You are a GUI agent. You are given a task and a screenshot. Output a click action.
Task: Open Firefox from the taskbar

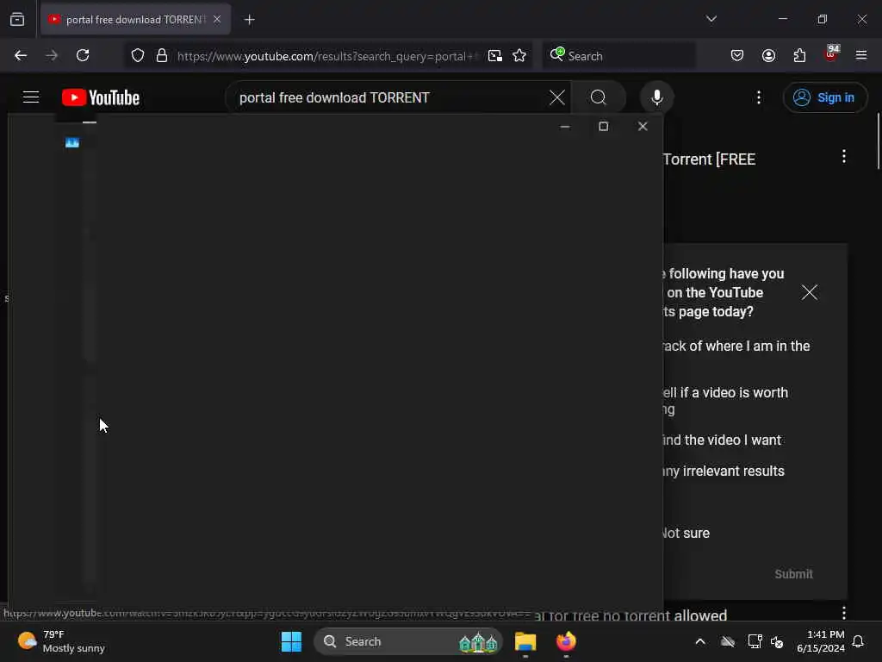(x=566, y=641)
